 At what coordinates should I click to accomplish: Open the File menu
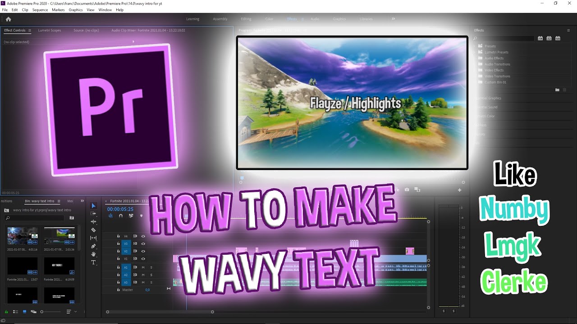(x=5, y=10)
